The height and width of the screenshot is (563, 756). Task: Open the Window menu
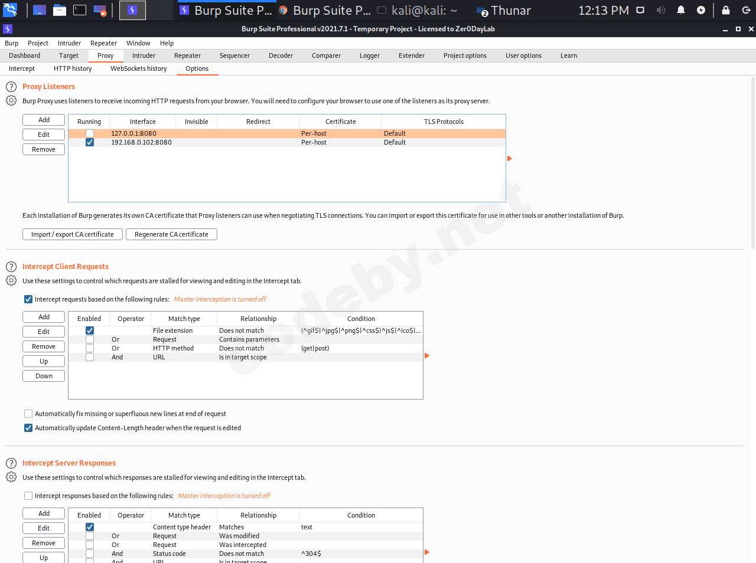pos(138,43)
